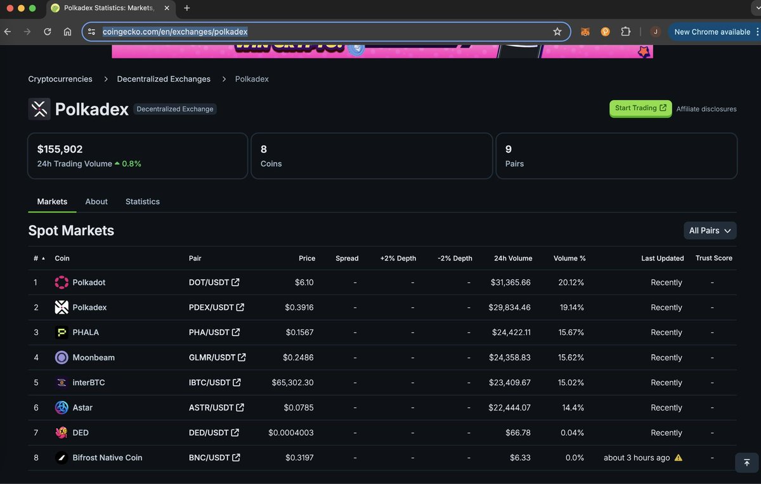Open MetaMask fox extension icon
Viewport: 761px width, 484px height.
click(585, 32)
